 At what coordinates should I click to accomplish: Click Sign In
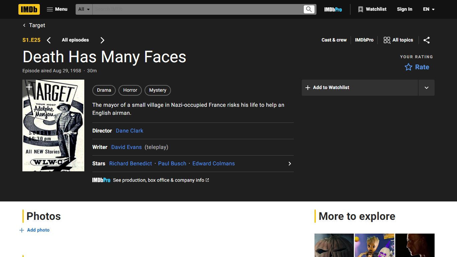404,9
